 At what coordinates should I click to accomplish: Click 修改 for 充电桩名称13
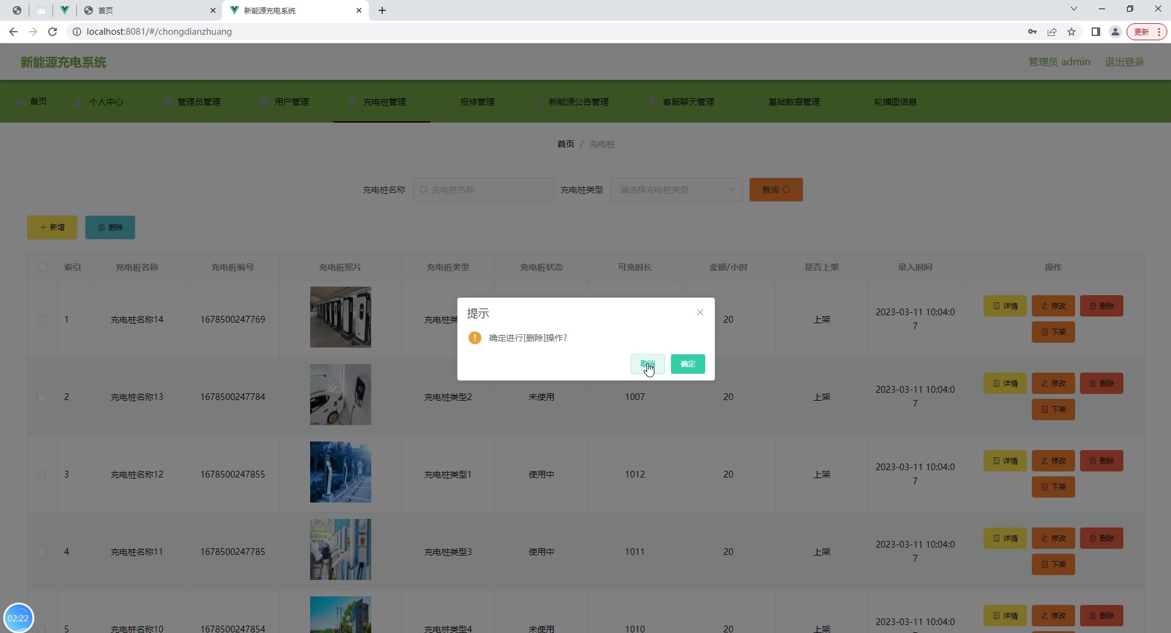pyautogui.click(x=1053, y=384)
